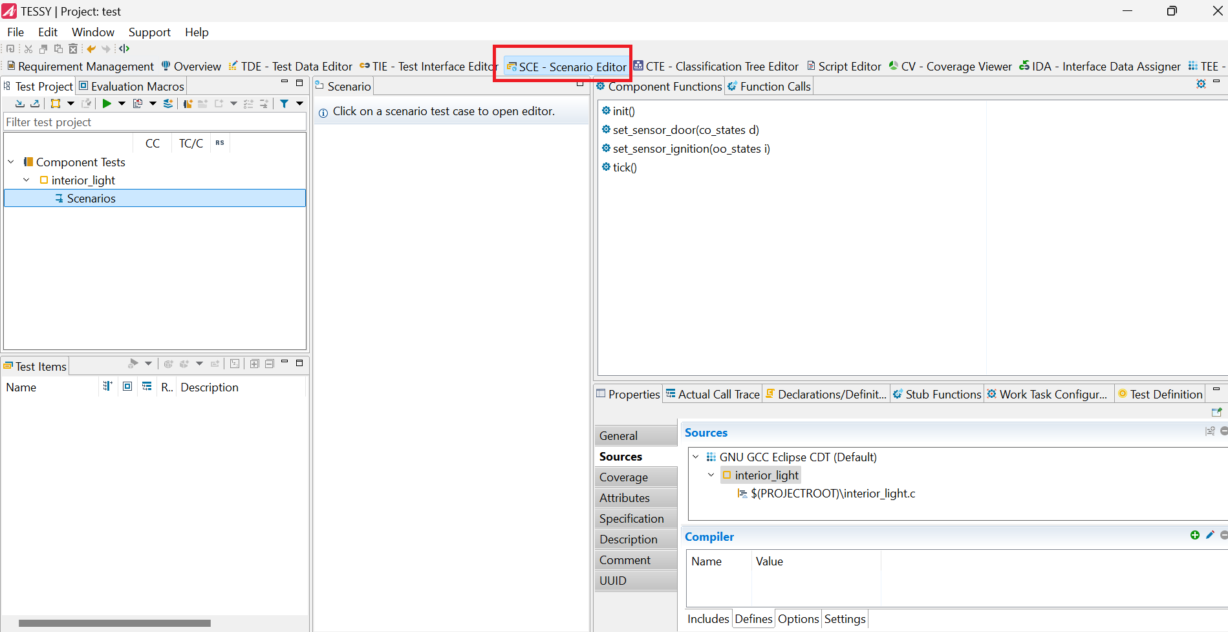Select set_sensor_door(co_states d) function
This screenshot has width=1228, height=632.
pyautogui.click(x=680, y=129)
